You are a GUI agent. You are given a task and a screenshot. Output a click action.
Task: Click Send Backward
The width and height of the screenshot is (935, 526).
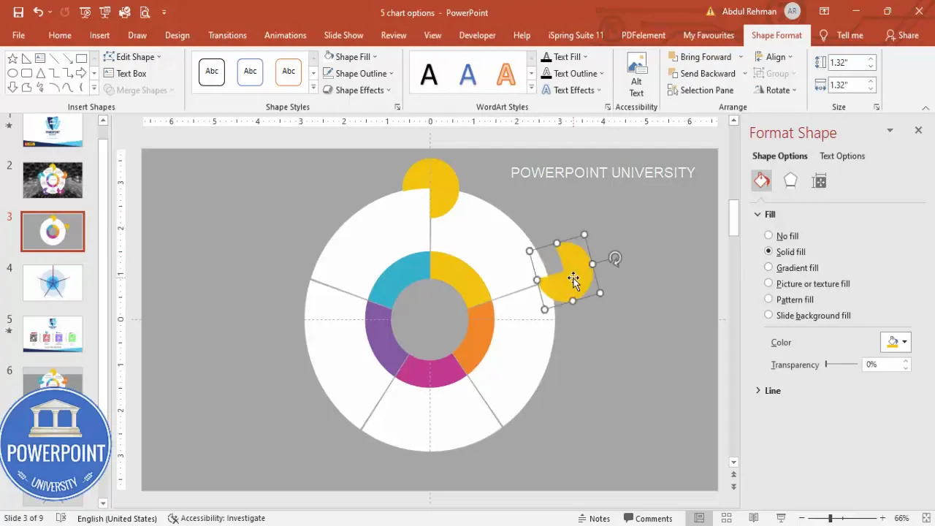point(701,73)
